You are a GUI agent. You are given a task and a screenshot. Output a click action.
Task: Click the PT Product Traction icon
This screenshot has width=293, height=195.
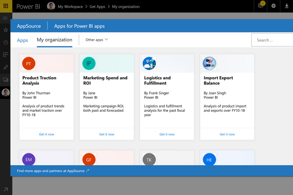[29, 64]
